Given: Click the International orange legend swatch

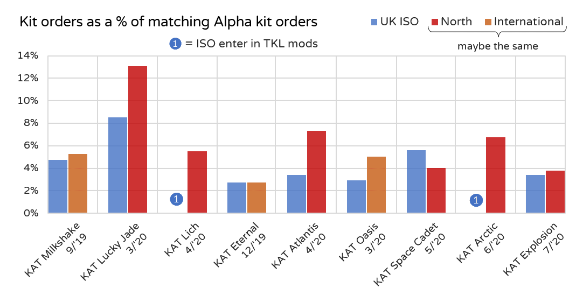Looking at the screenshot, I should [x=488, y=22].
